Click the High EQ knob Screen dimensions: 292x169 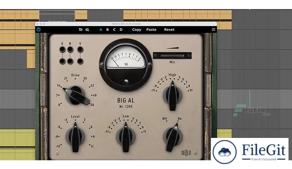(x=173, y=96)
